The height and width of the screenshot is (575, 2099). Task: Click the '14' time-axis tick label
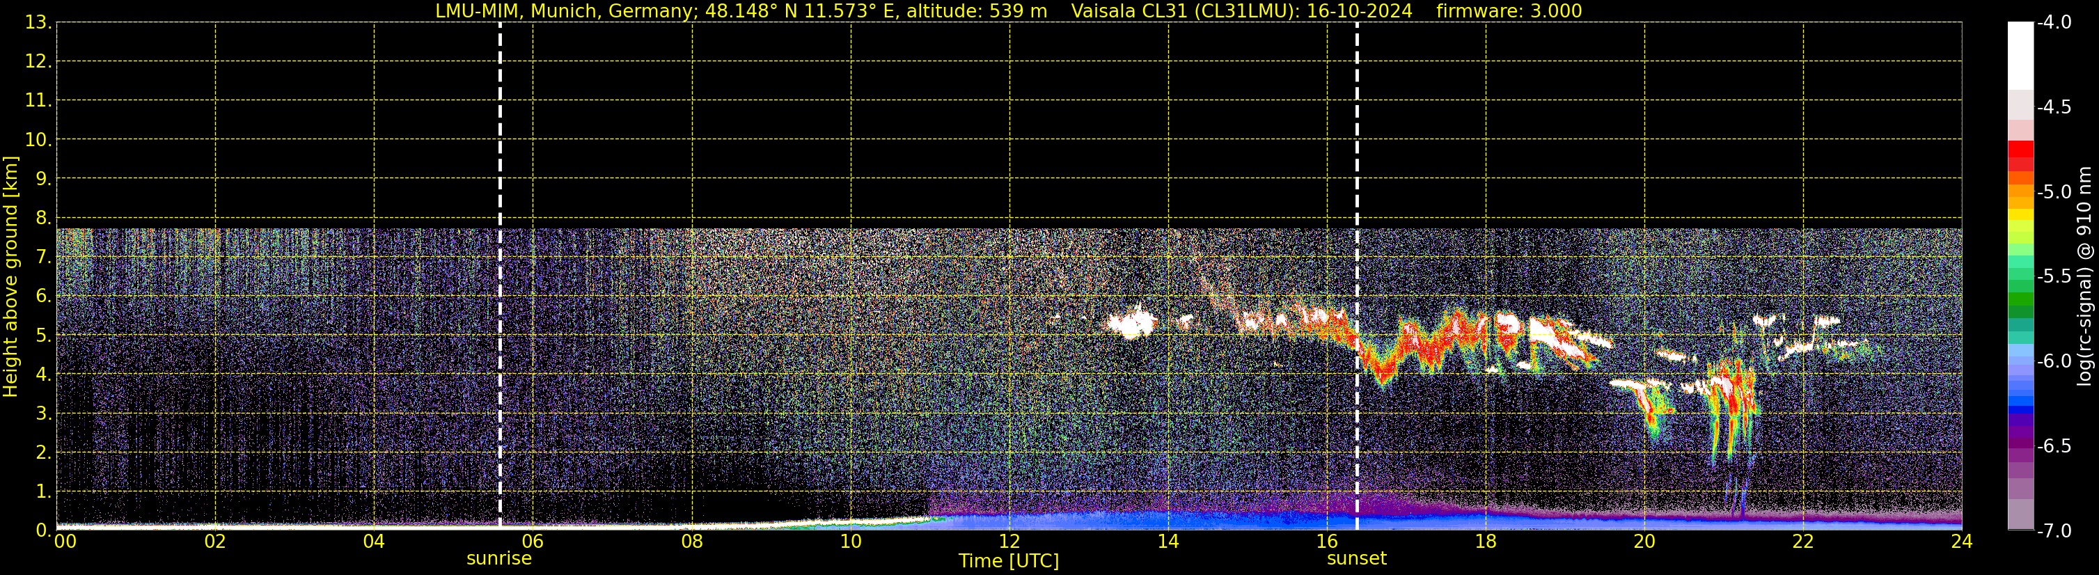1168,542
